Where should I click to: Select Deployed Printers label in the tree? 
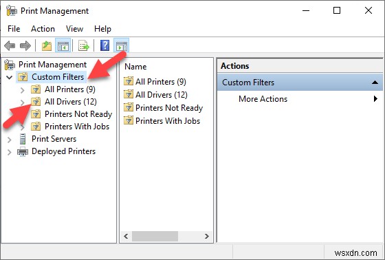pyautogui.click(x=63, y=151)
